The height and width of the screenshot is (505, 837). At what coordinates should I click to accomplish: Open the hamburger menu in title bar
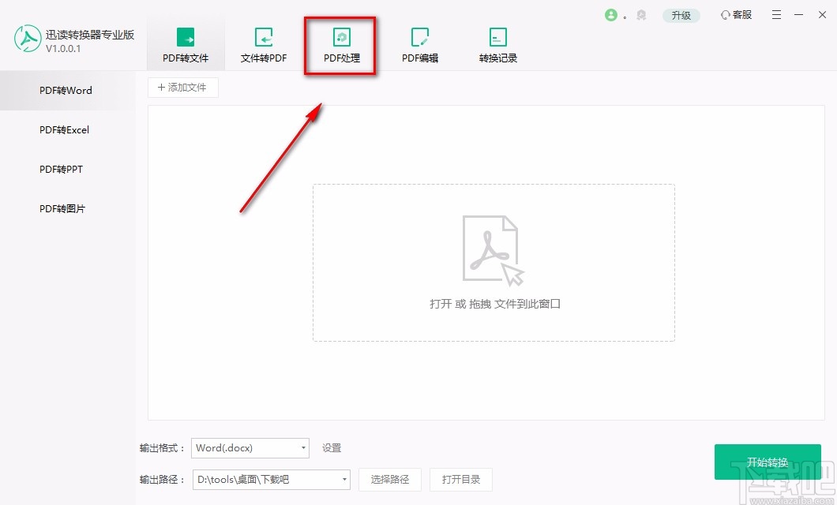click(776, 14)
